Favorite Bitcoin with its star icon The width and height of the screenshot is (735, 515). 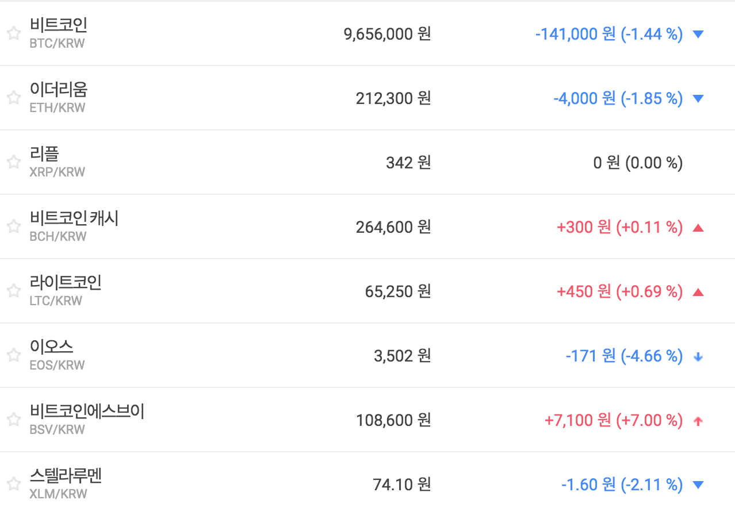(14, 33)
